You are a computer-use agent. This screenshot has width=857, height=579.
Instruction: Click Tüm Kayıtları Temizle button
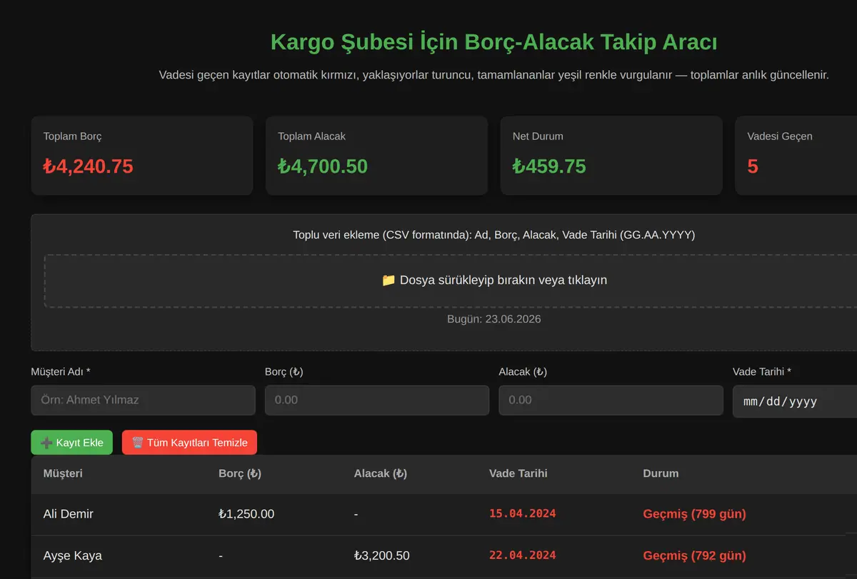tap(189, 443)
